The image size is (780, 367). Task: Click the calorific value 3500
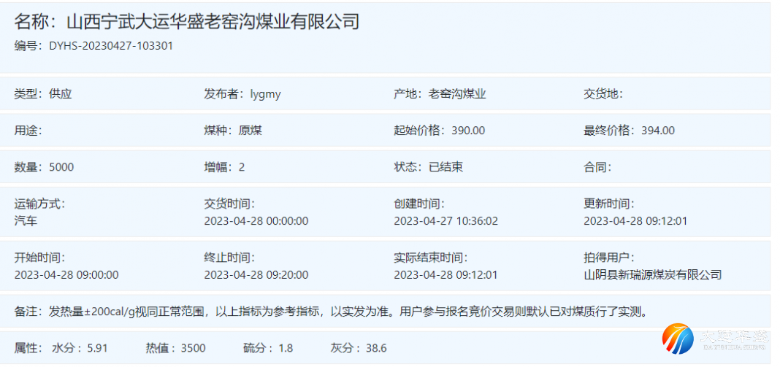(x=194, y=348)
